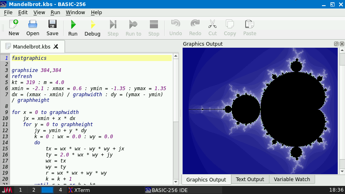This screenshot has width=345, height=194.
Task: Click the XTerm taskbar button
Action: pyautogui.click(x=79, y=190)
